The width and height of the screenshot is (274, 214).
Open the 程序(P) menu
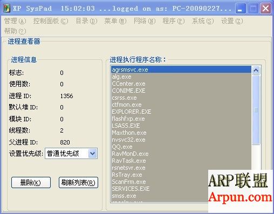[174, 21]
